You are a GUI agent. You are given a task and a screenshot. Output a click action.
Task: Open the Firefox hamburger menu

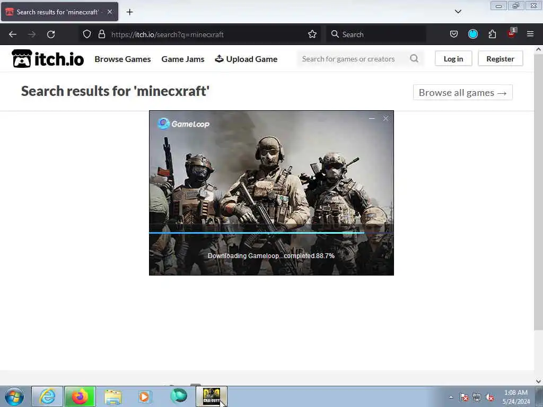(x=530, y=34)
